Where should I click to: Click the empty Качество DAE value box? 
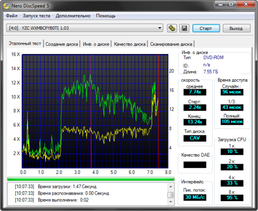195,165
